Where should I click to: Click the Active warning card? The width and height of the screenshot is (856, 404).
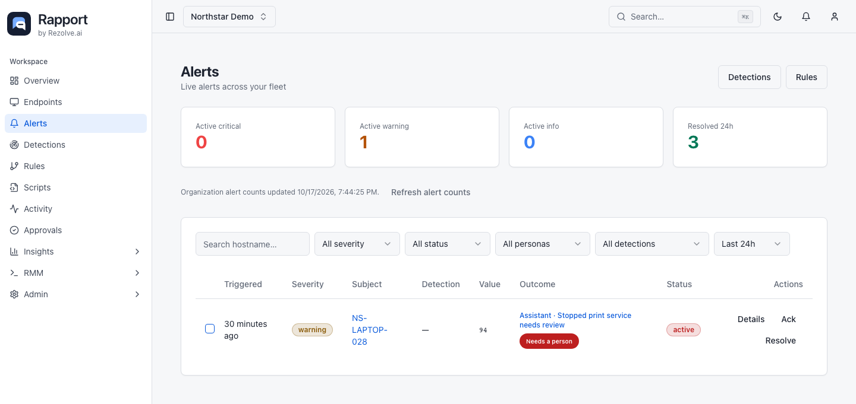(422, 137)
